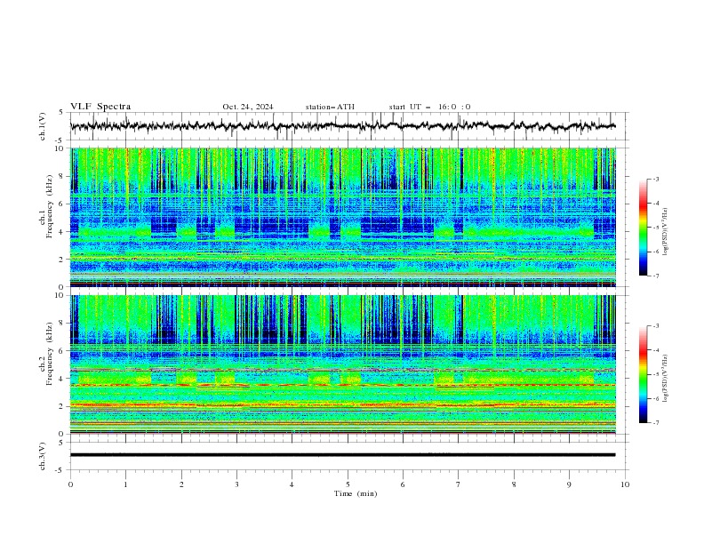The image size is (704, 544).
Task: Click the "-5" tick on ch.3(V) axis
Action: click(60, 470)
